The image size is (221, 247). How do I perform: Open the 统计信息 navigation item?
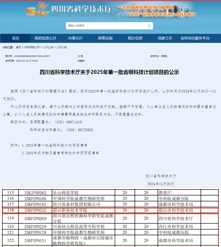pos(135,38)
